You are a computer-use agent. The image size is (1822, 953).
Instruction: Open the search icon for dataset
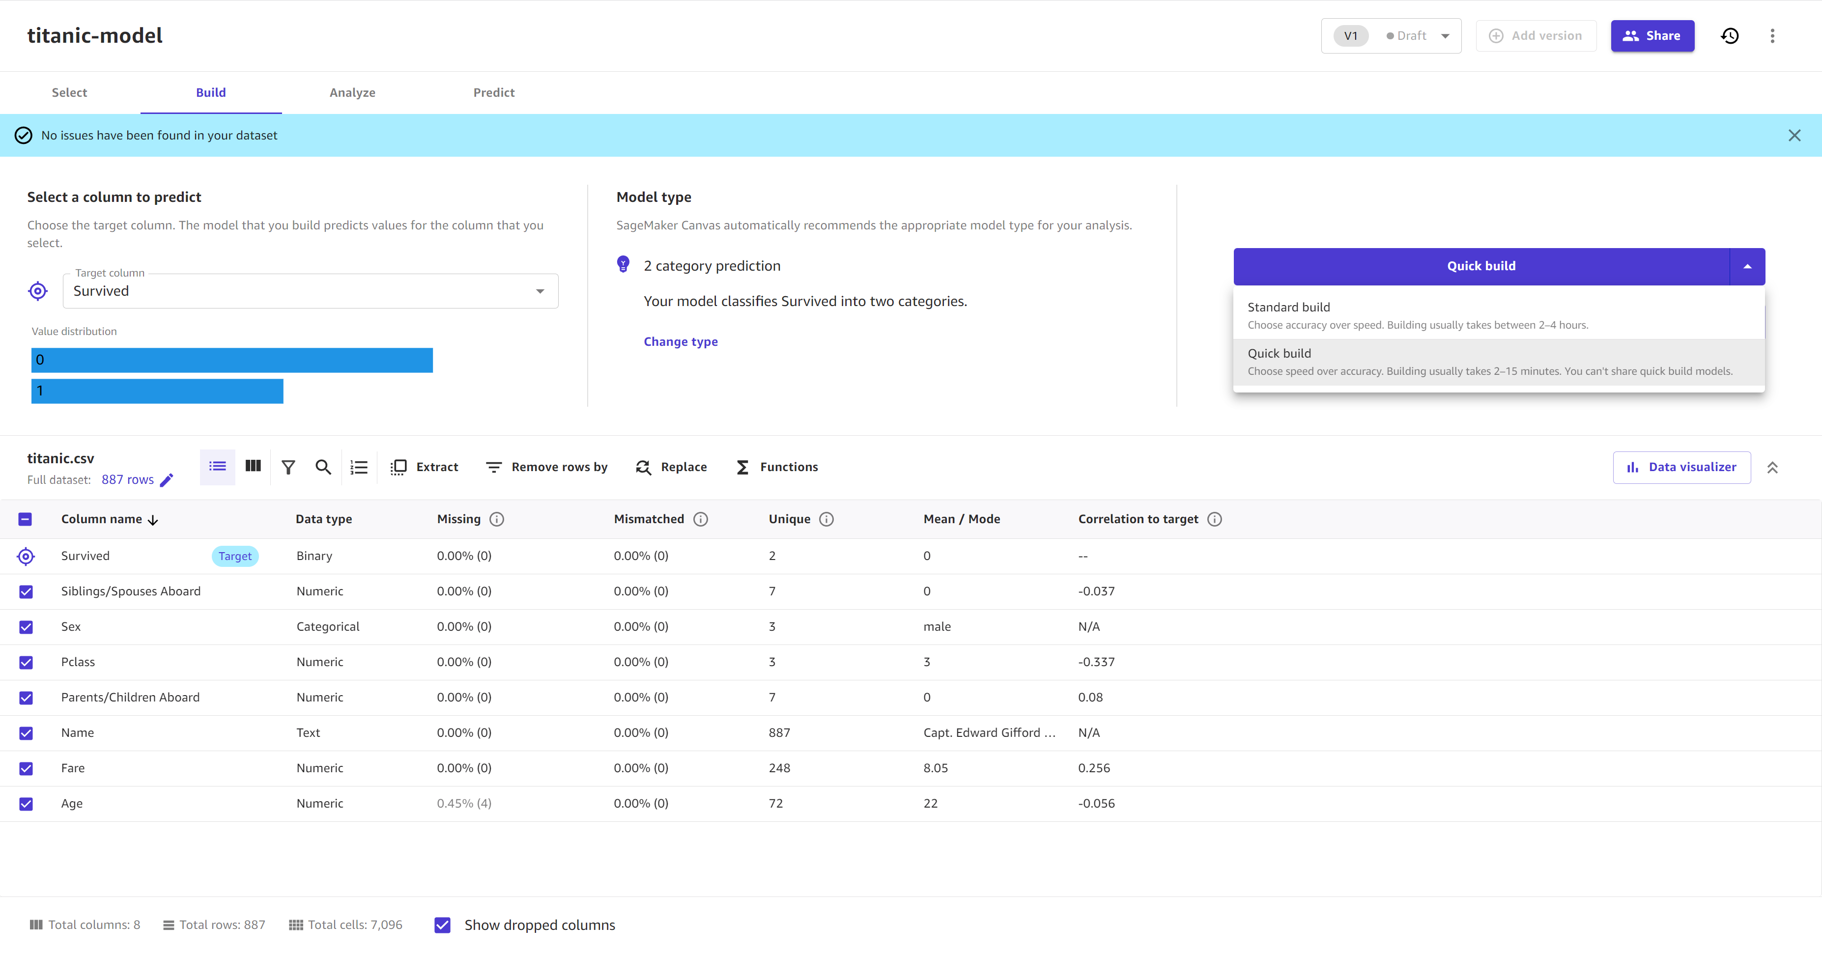click(x=323, y=466)
